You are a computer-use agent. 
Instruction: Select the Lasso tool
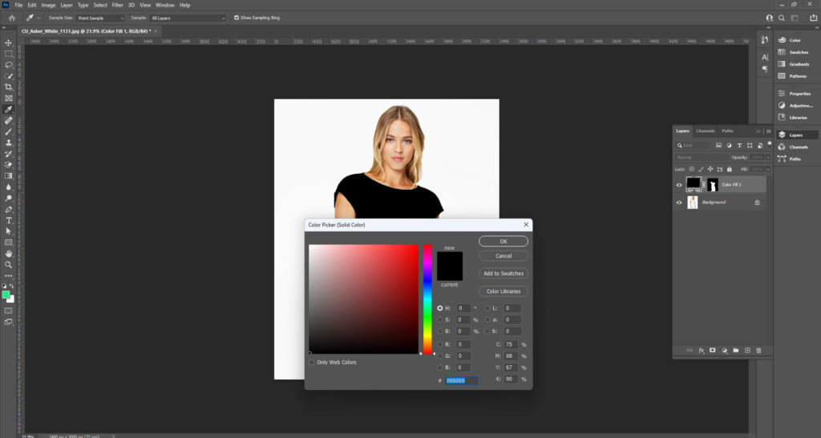coord(8,65)
